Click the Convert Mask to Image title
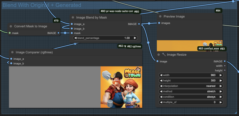 31,26
